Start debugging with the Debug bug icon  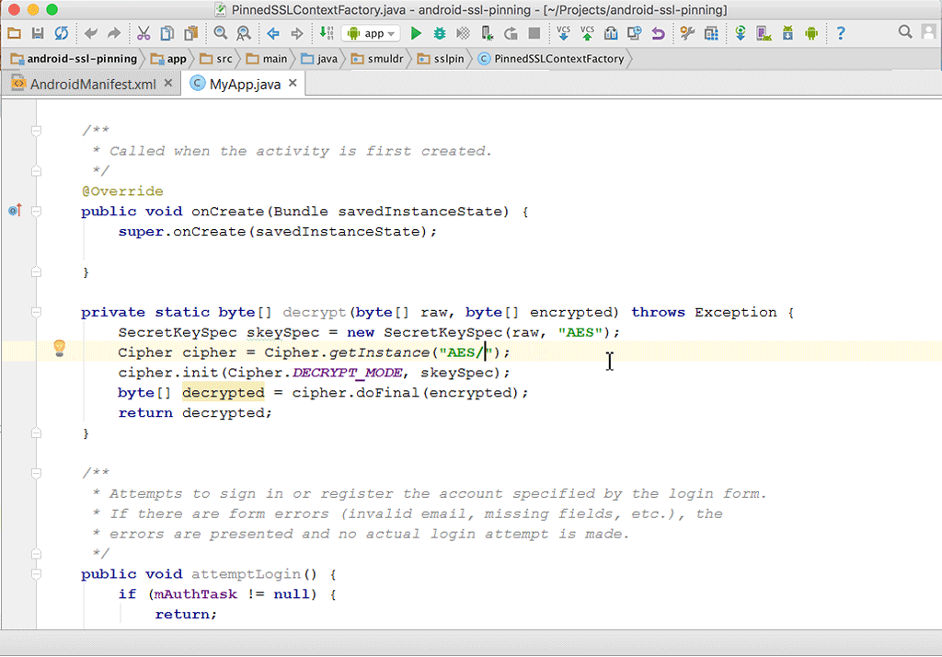coord(440,34)
